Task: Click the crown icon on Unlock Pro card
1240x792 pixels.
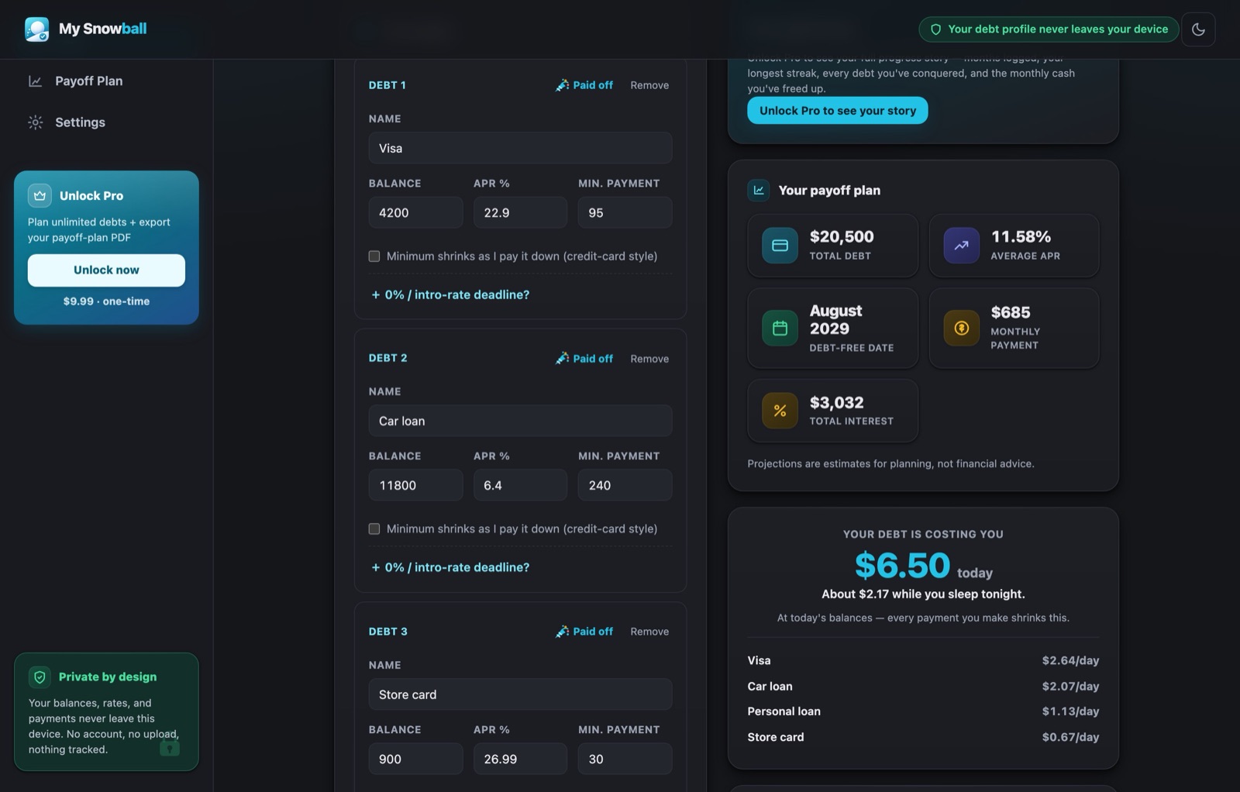Action: coord(40,195)
